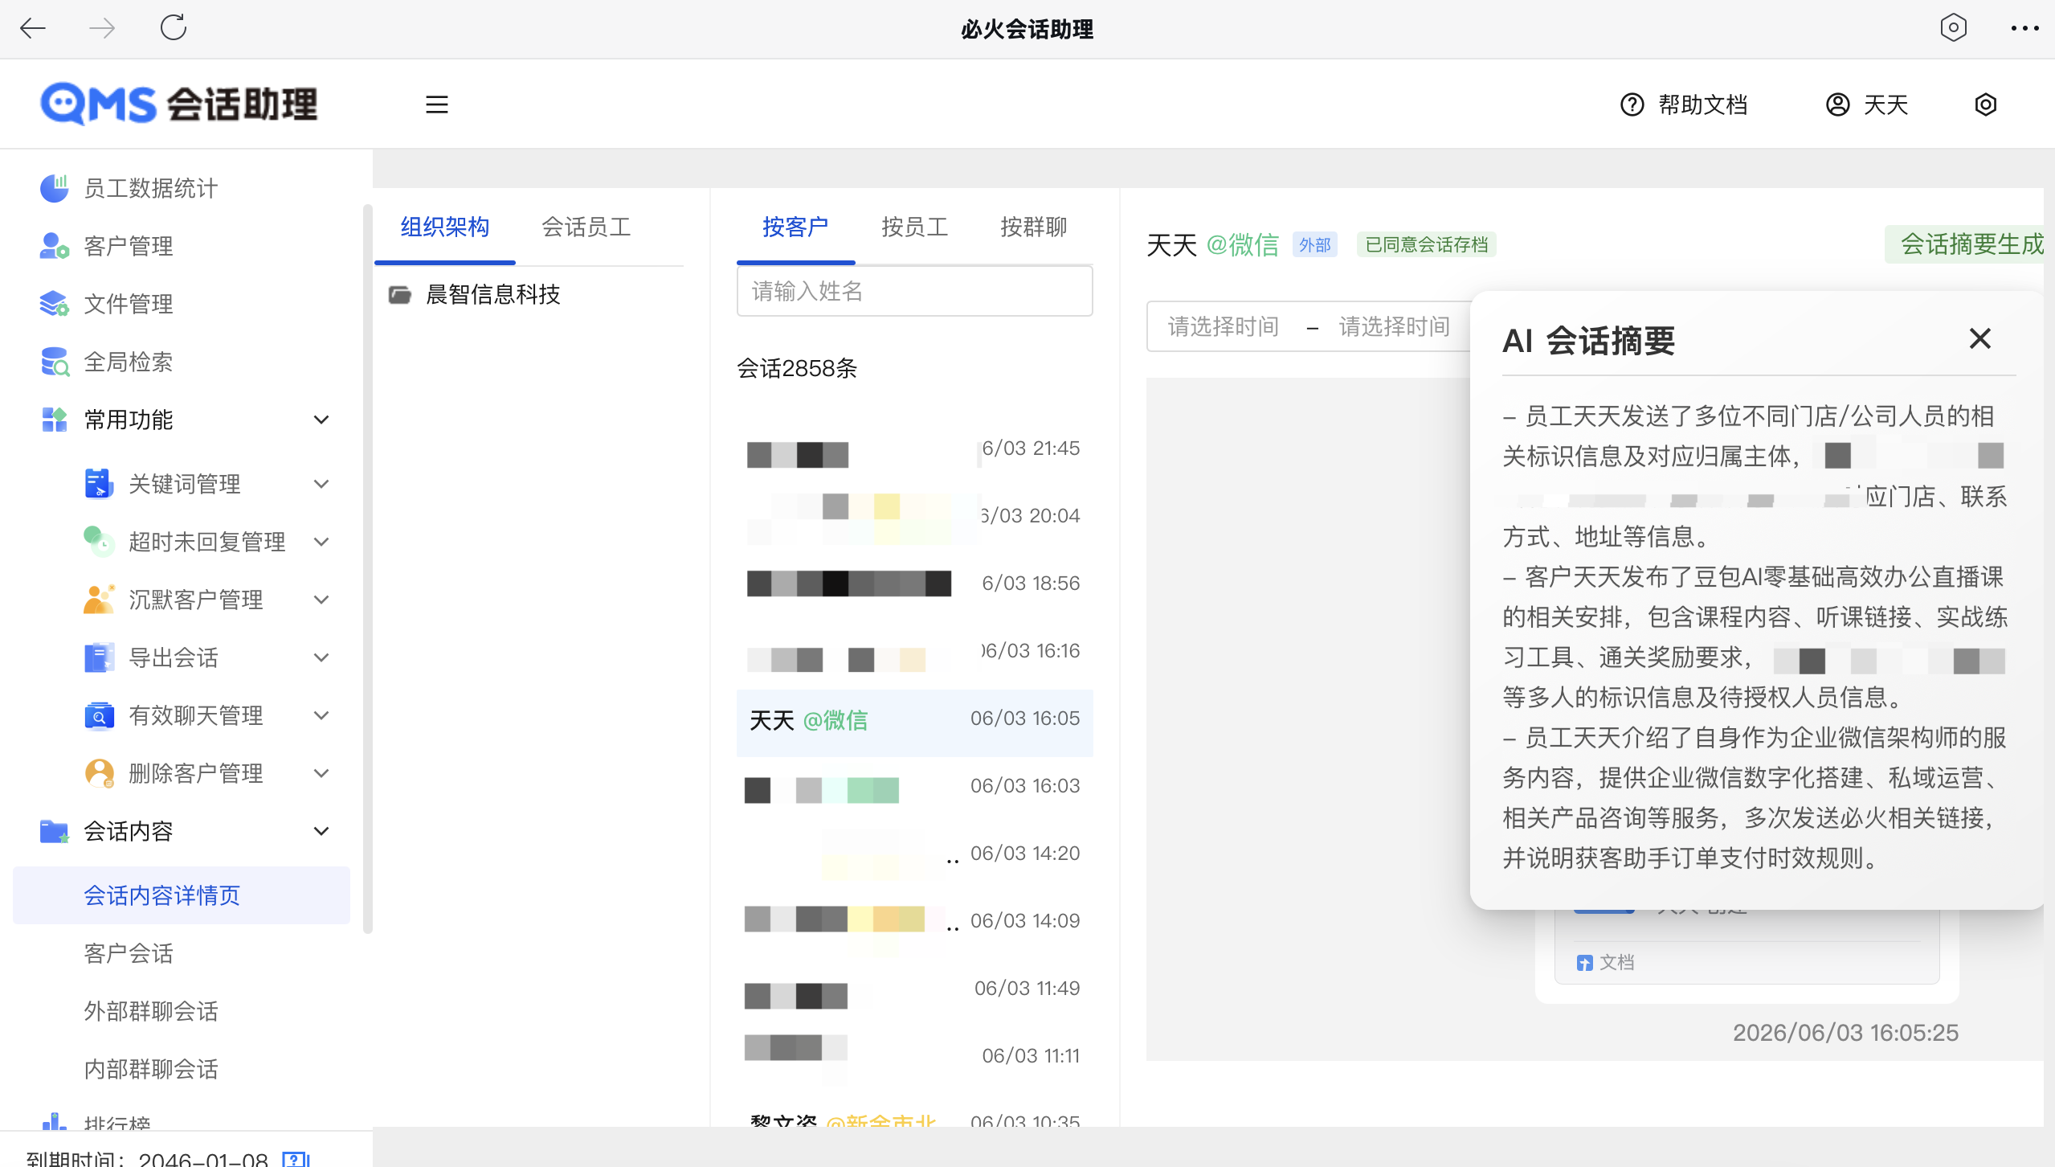
Task: Open 客户管理 page
Action: click(129, 246)
